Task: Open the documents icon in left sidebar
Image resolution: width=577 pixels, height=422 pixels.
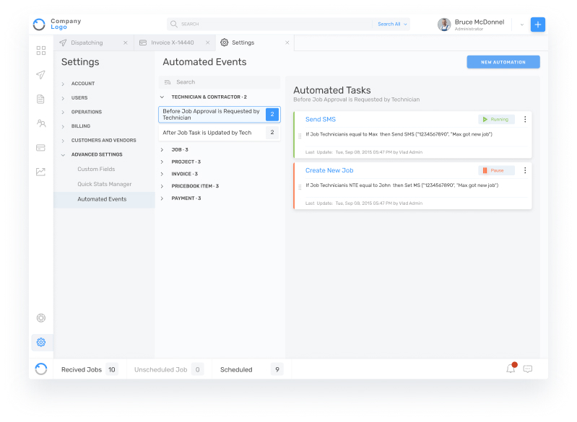Action: pyautogui.click(x=41, y=99)
